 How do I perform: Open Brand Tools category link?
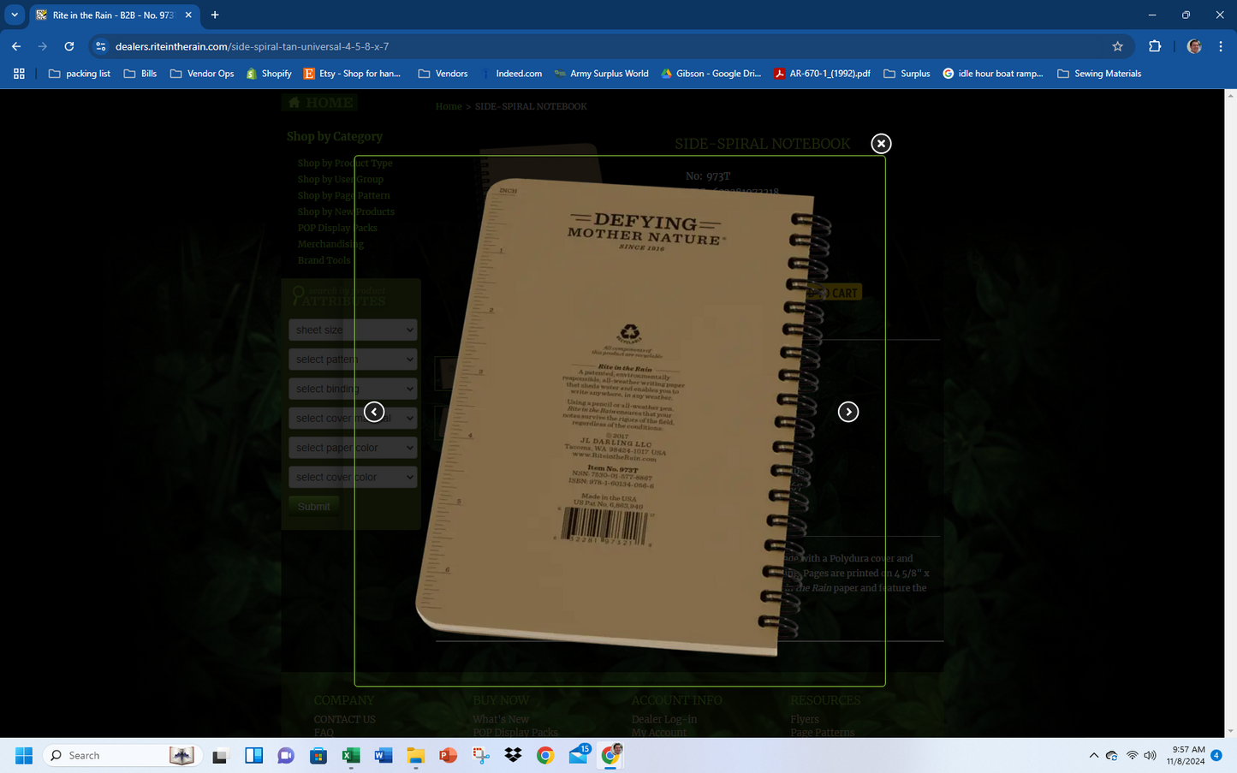pos(324,260)
